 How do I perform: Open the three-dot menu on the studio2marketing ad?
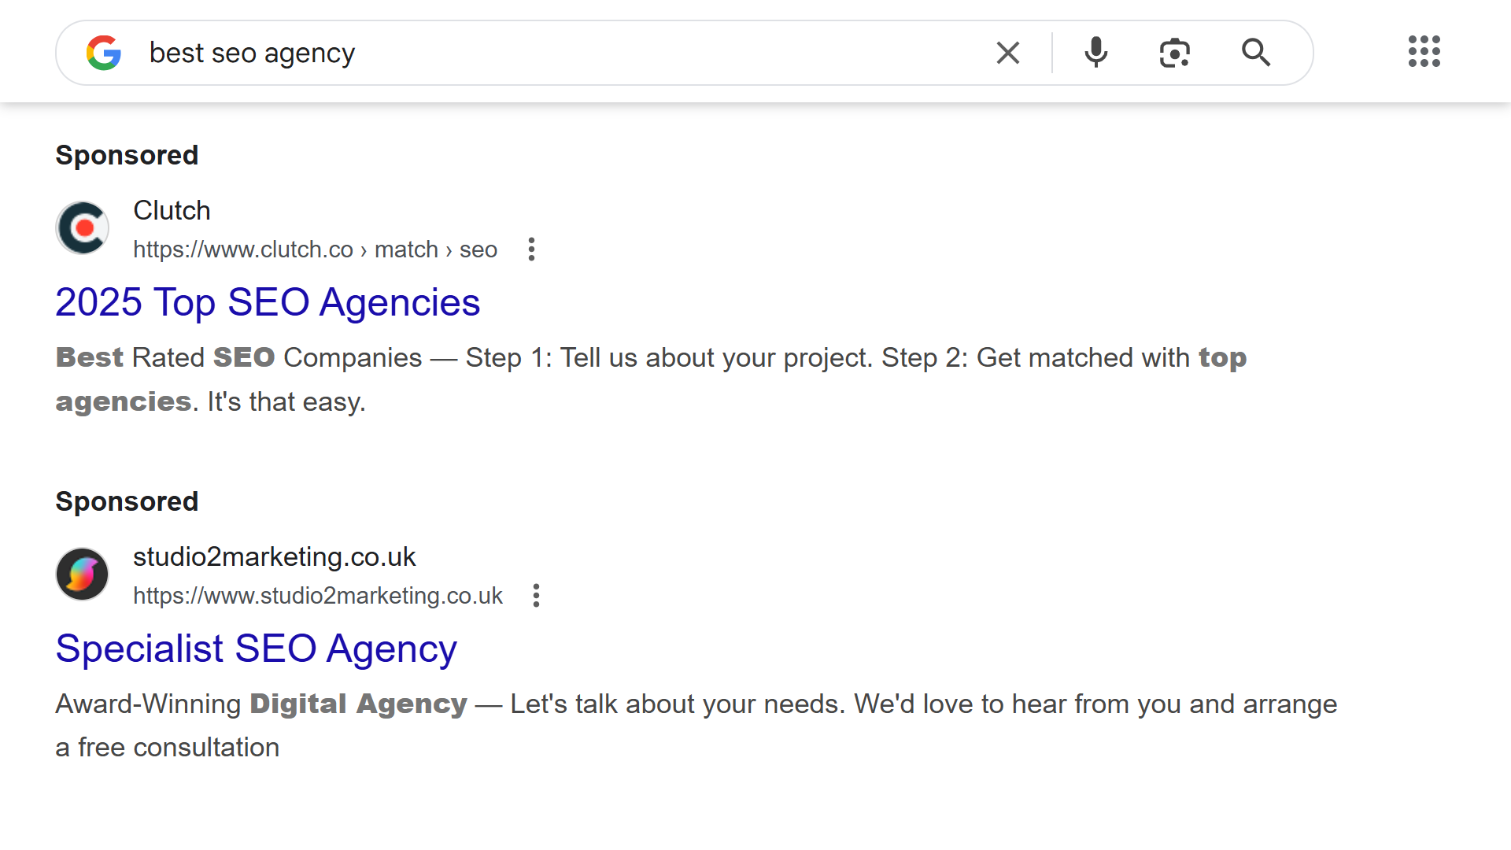coord(536,596)
